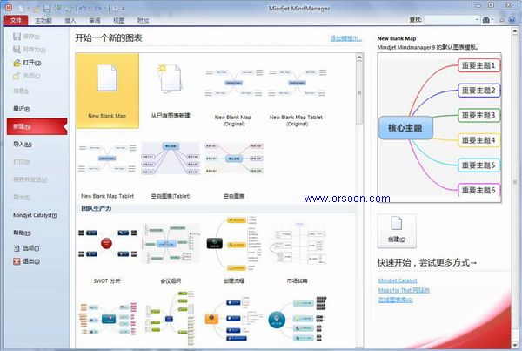Screen dimensions: 522x351
Task: Open the quick access toolbar customize dropdown
Action: (x=124, y=9)
